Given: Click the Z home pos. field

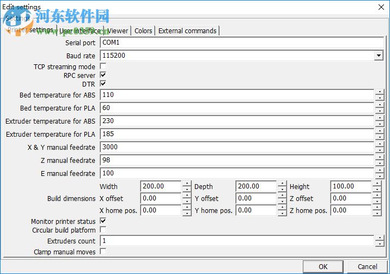Looking at the screenshot, I should point(351,210).
